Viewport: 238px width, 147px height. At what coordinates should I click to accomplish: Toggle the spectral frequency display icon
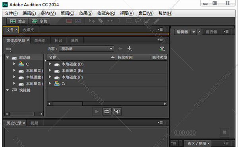69,21
